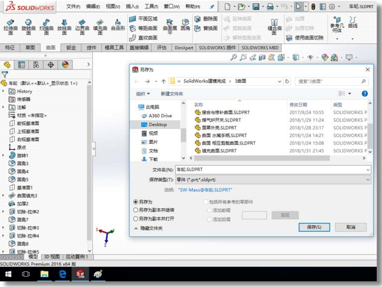The height and width of the screenshot is (287, 382).
Task: Click the 替换面 replace face tool
Action: click(x=206, y=28)
